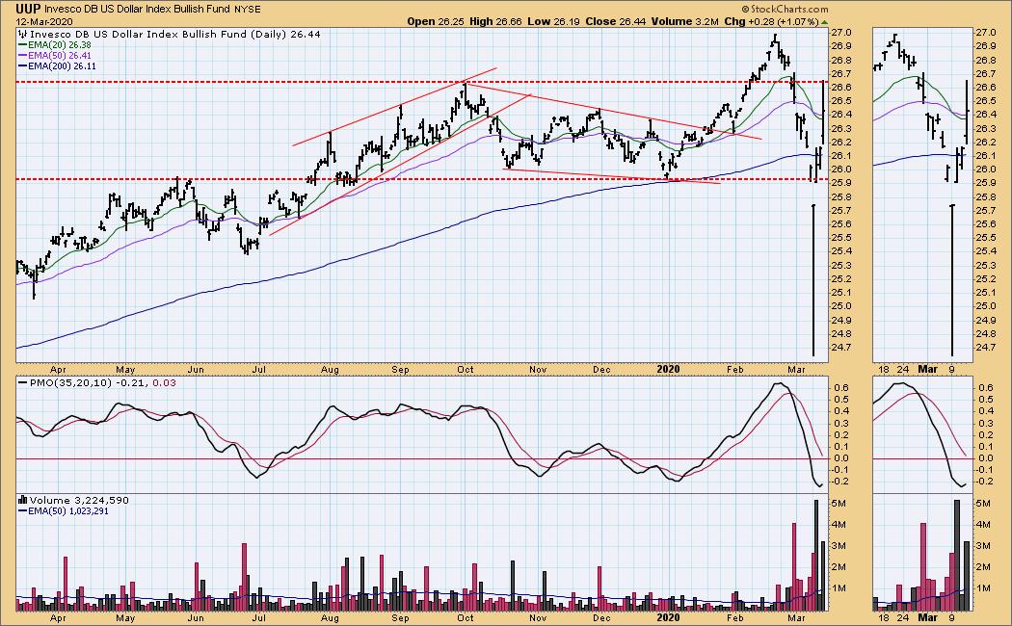1012x626 pixels.
Task: Click the 24 date label on zoom volume axis
Action: pyautogui.click(x=903, y=617)
